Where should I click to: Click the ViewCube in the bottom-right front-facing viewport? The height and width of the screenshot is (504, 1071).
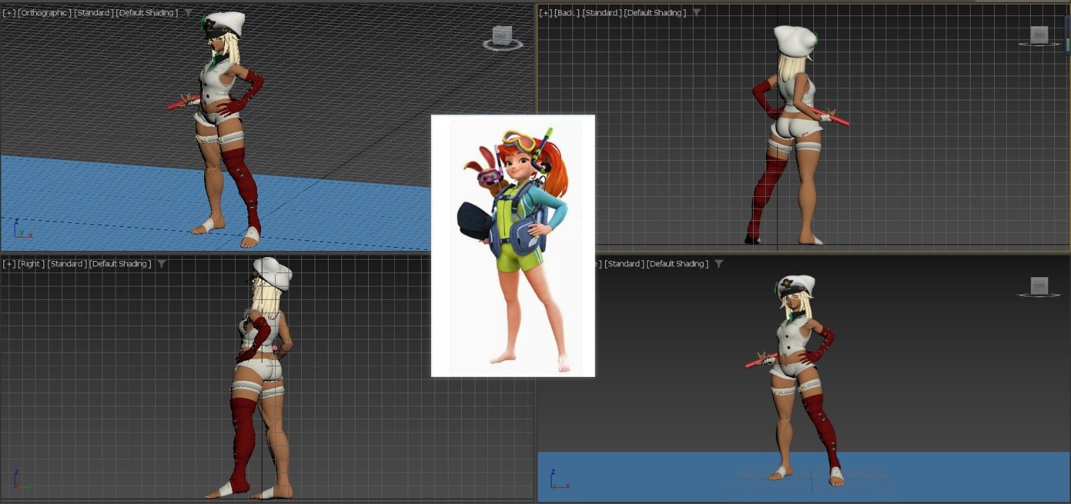tap(1039, 287)
